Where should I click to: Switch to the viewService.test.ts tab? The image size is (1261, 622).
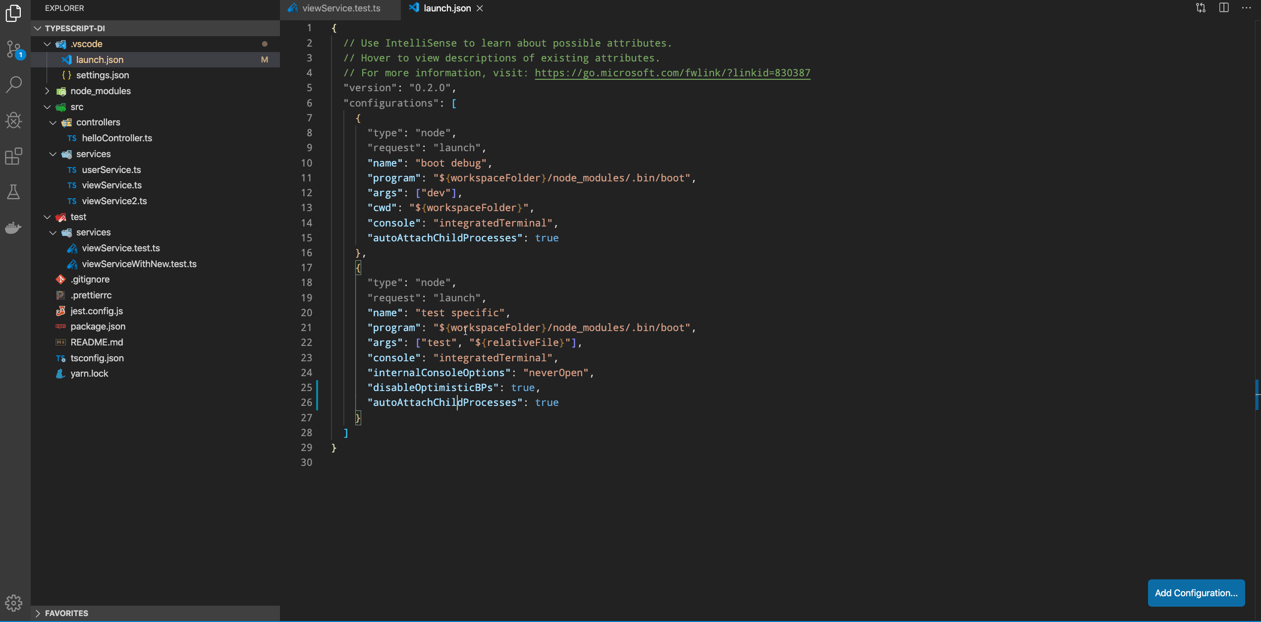pos(340,8)
